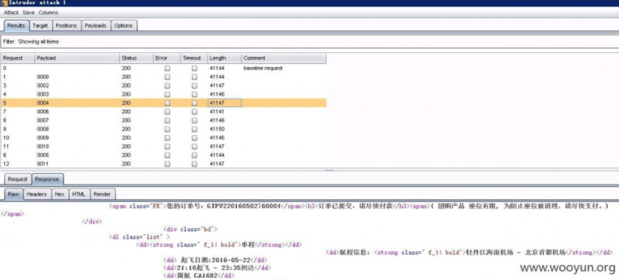The width and height of the screenshot is (619, 280).
Task: Sort by the Timeout column header
Action: [194, 58]
